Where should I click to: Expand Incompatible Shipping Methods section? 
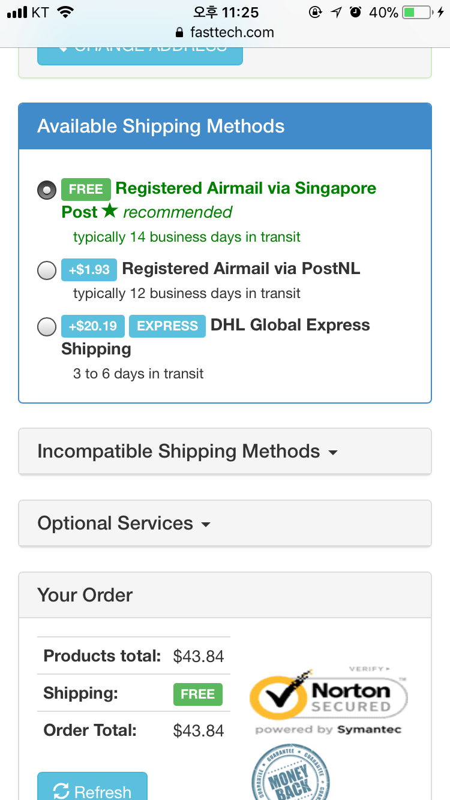click(x=225, y=451)
